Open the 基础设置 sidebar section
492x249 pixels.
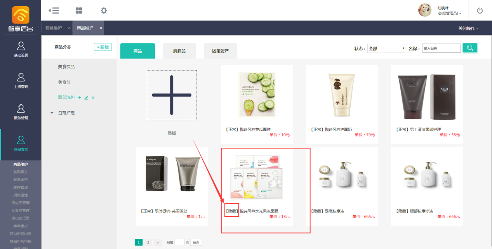click(21, 50)
